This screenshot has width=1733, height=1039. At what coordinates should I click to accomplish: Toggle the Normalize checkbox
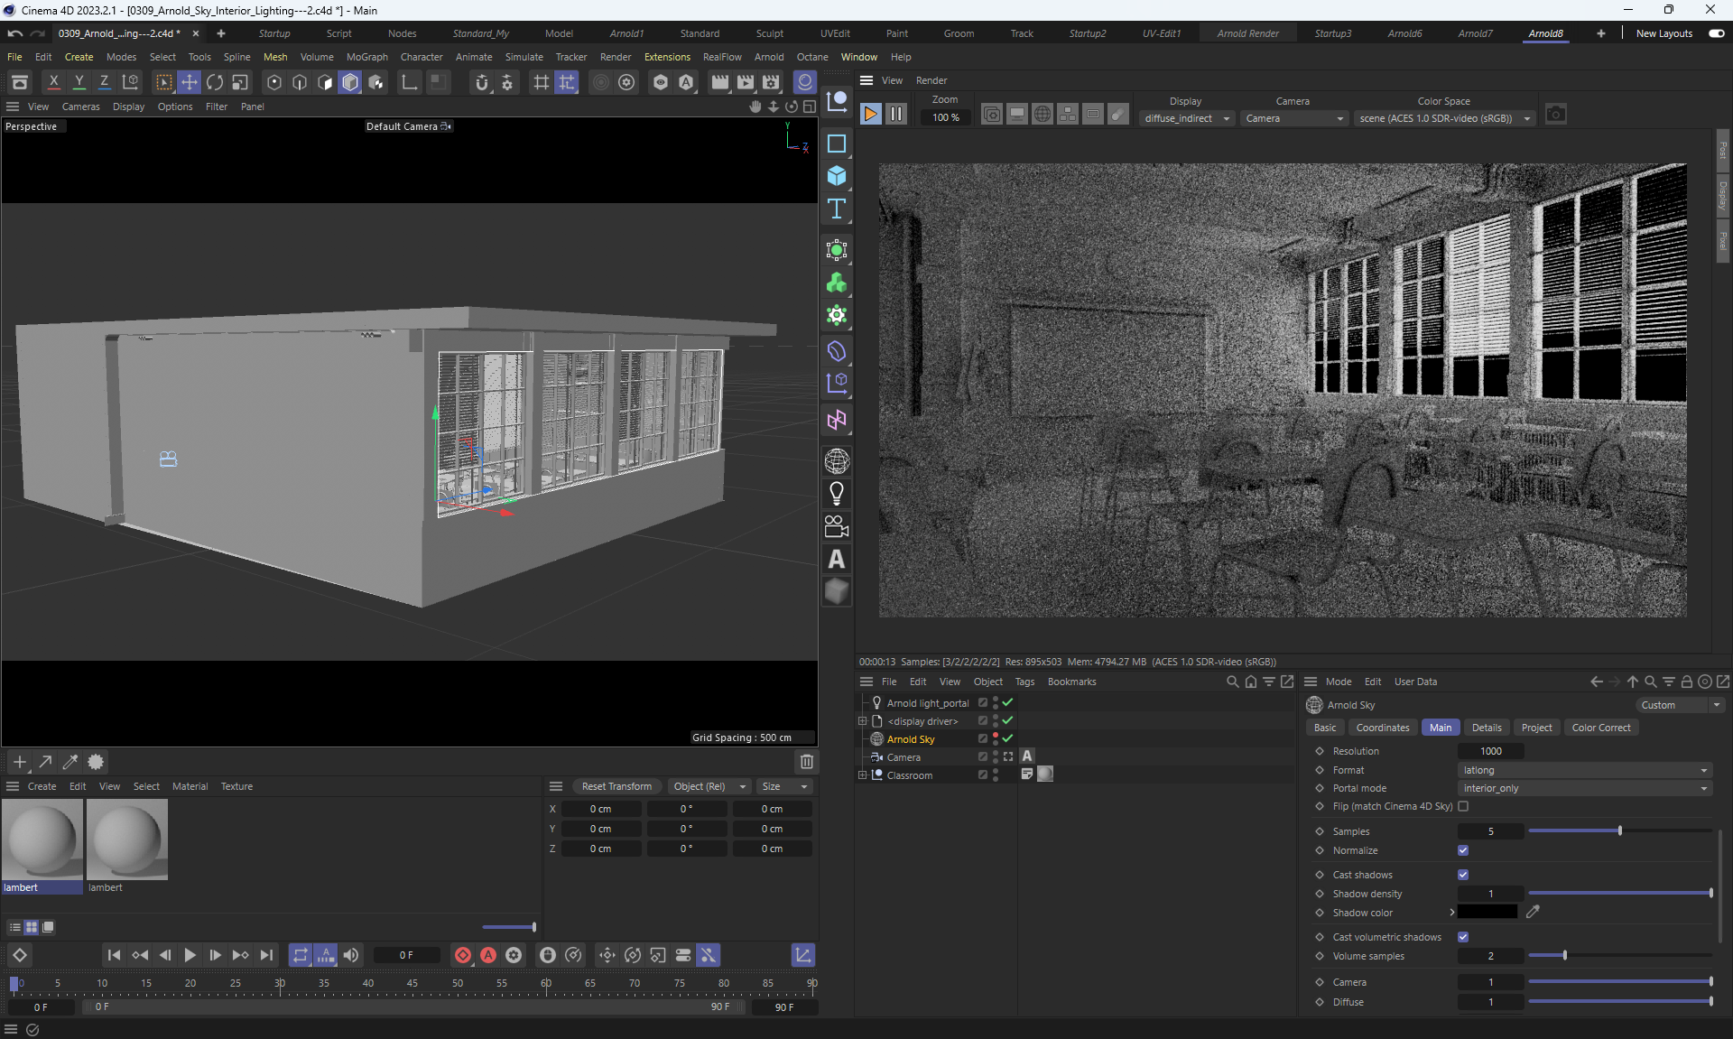tap(1463, 850)
